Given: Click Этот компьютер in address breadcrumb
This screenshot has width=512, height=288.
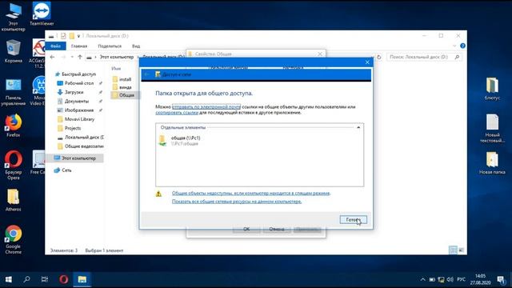Looking at the screenshot, I should pyautogui.click(x=117, y=57).
